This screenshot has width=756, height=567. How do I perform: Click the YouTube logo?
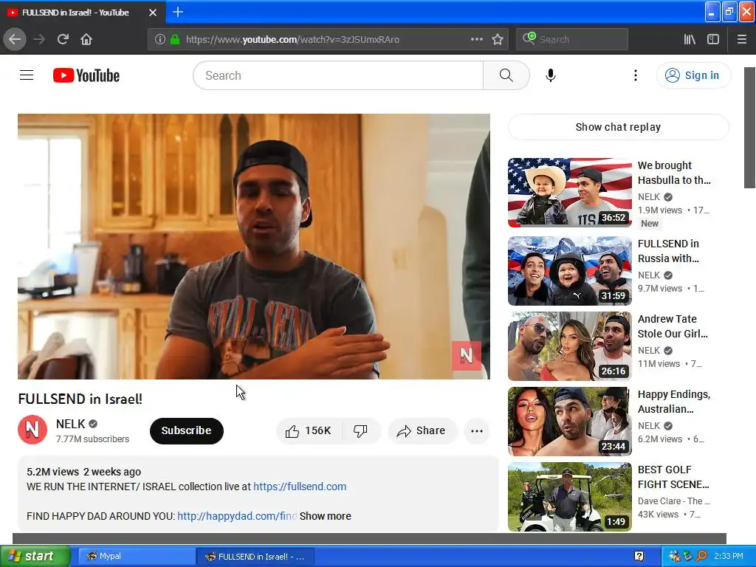tap(86, 75)
